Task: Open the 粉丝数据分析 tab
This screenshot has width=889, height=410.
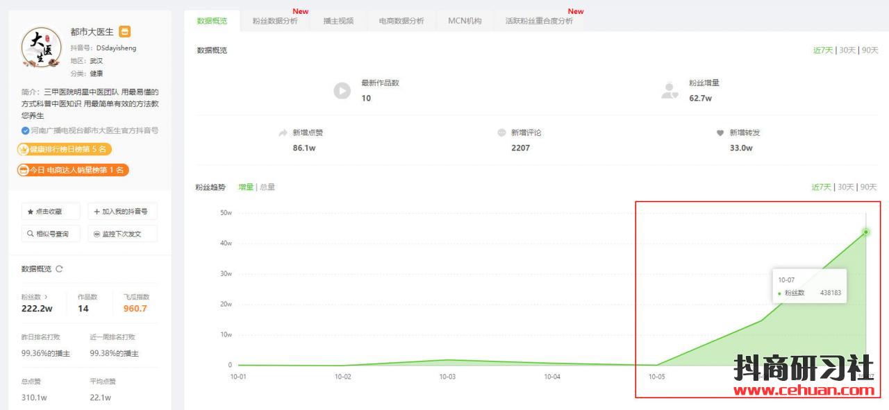Action: click(x=275, y=21)
